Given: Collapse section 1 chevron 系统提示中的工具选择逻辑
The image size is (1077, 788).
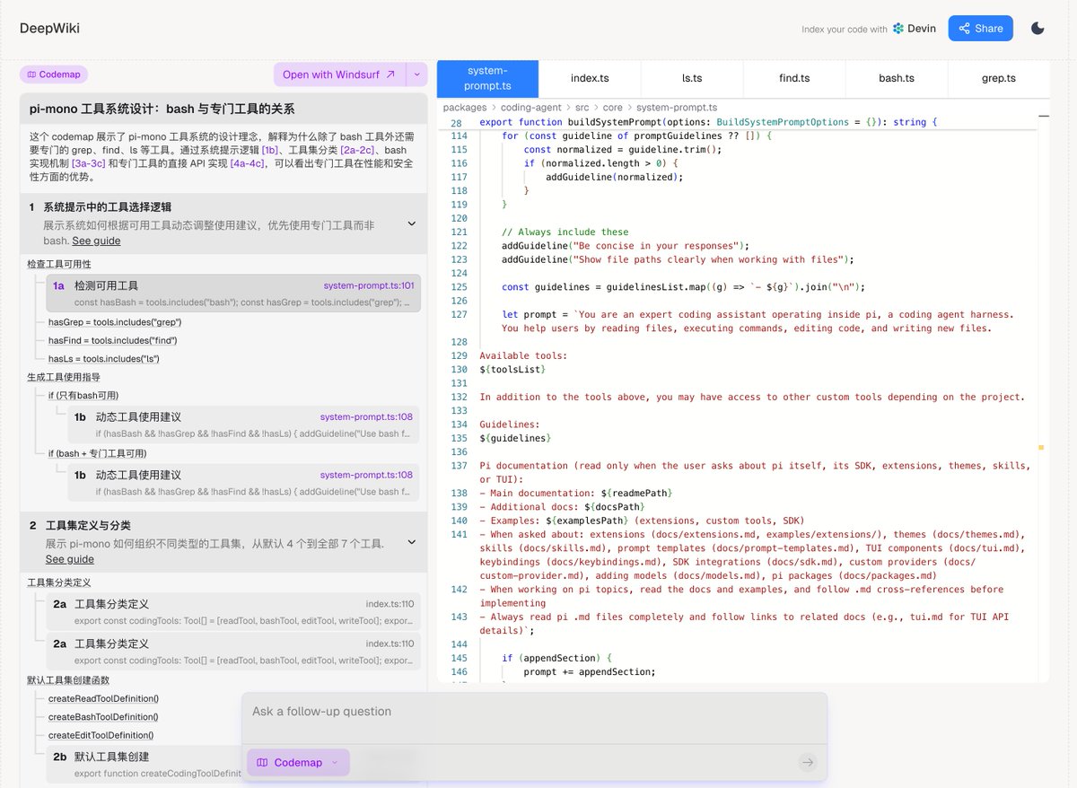Looking at the screenshot, I should pyautogui.click(x=412, y=223).
